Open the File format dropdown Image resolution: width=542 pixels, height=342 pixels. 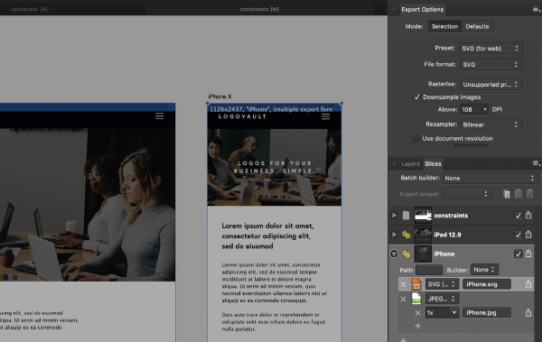(491, 65)
